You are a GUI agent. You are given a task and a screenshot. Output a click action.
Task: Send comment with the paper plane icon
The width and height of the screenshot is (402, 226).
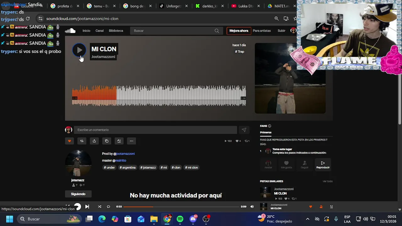pyautogui.click(x=244, y=130)
